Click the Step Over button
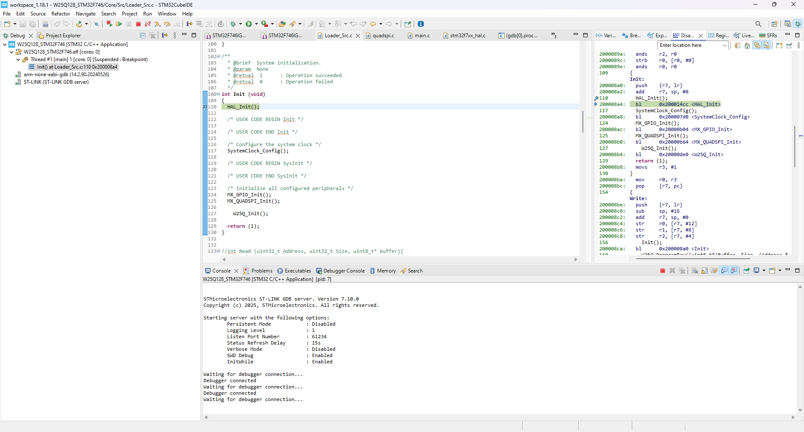 coord(167,24)
